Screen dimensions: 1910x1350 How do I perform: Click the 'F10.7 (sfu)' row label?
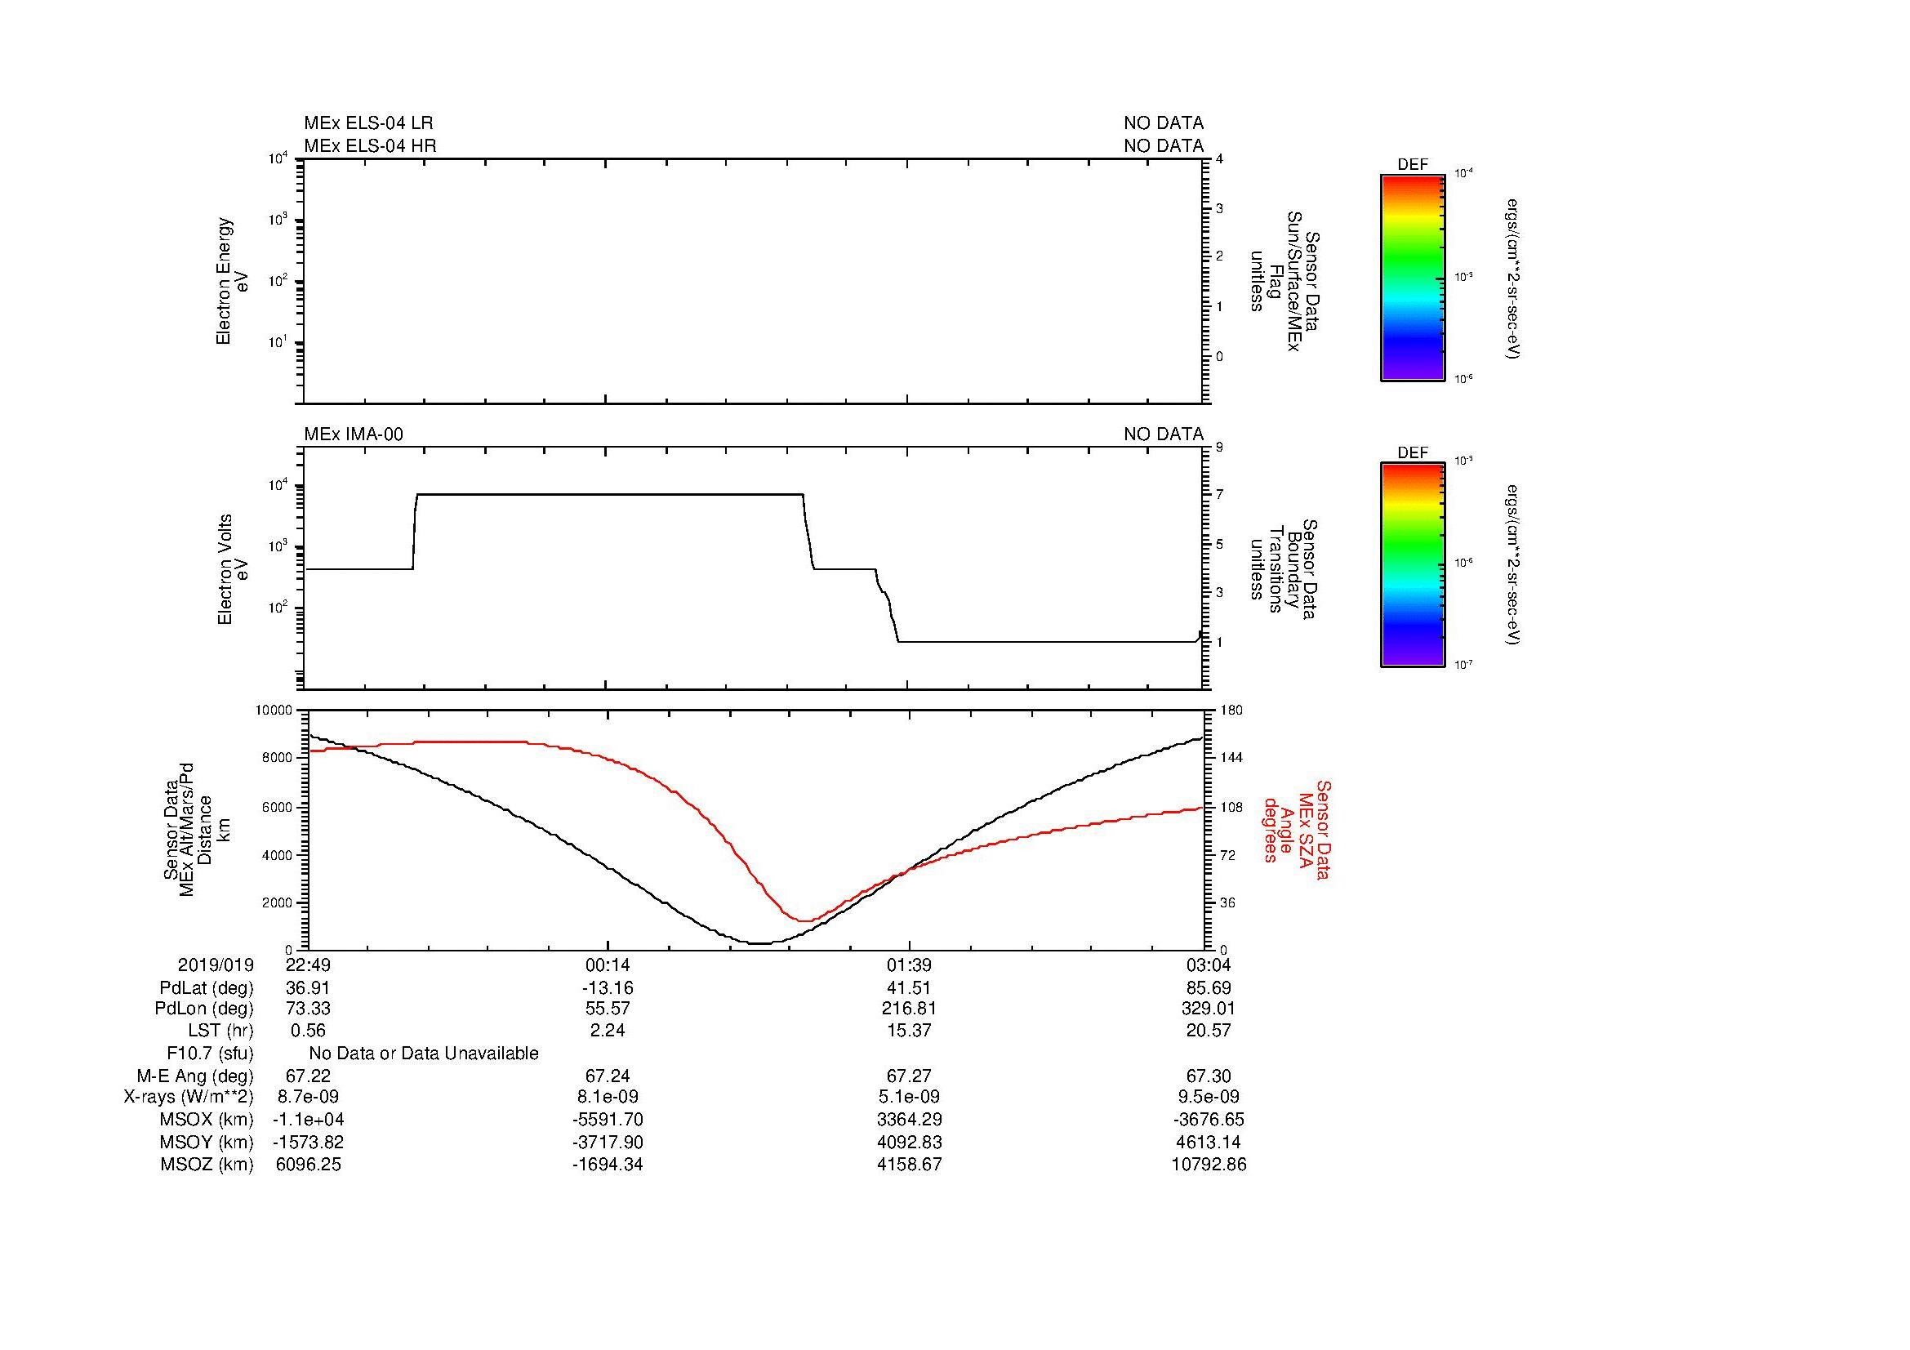[211, 1054]
